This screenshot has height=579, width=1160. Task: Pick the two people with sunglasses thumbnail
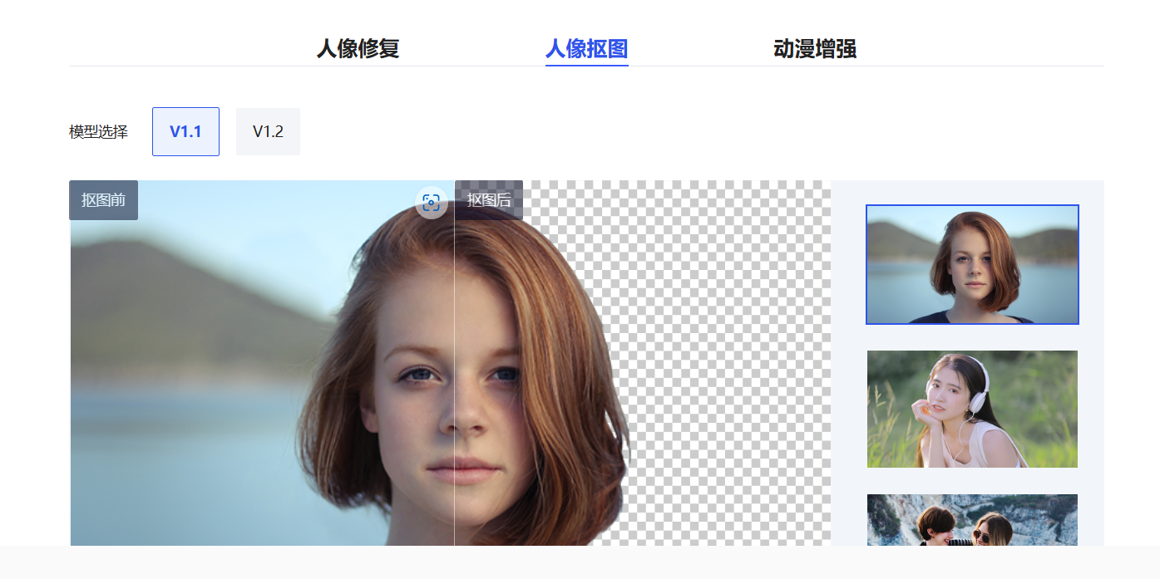(972, 520)
